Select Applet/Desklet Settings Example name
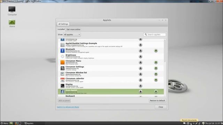Screen dimensions: 223x125 pos(81,43)
